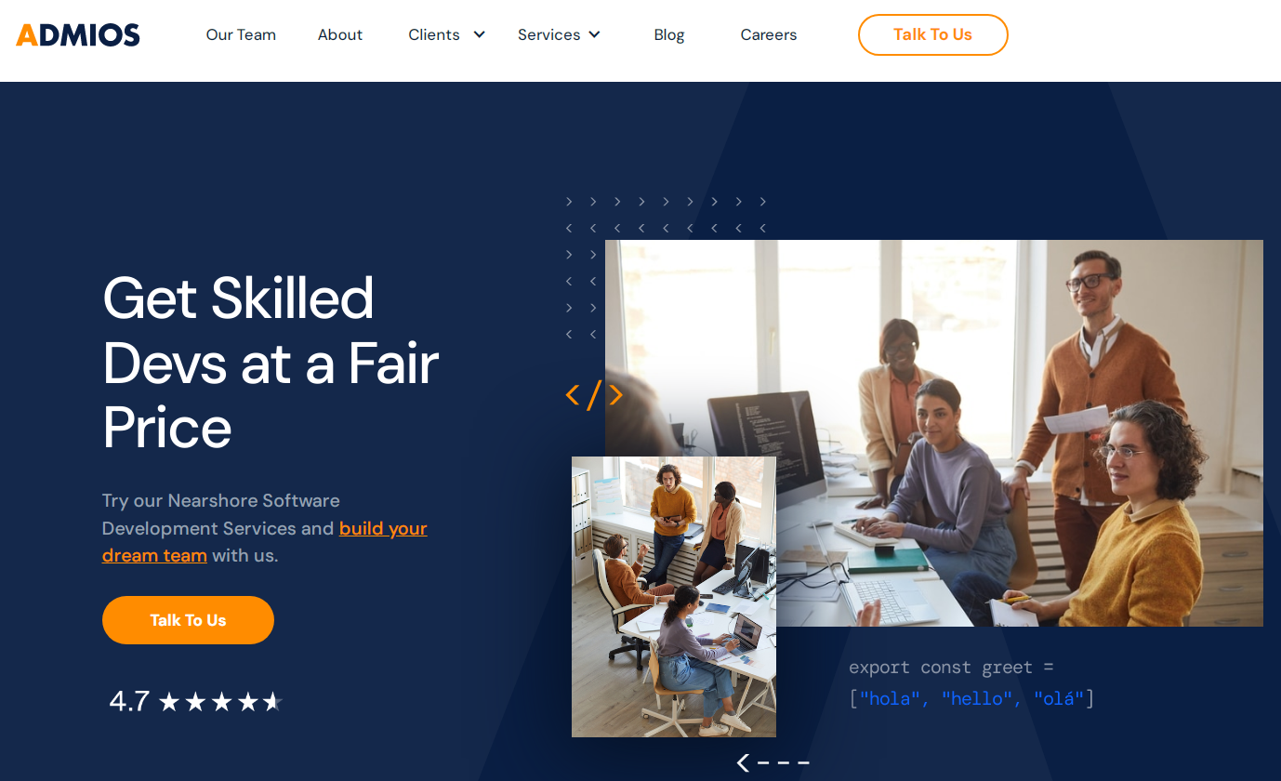Open the Careers menu link
The width and height of the screenshot is (1281, 781).
click(769, 34)
